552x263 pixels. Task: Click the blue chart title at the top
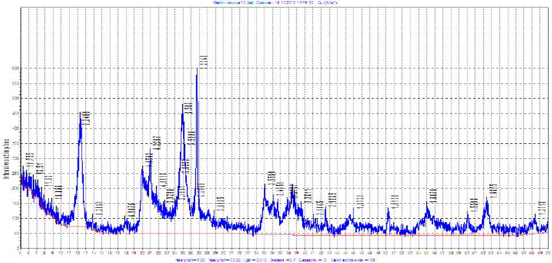(276, 2)
